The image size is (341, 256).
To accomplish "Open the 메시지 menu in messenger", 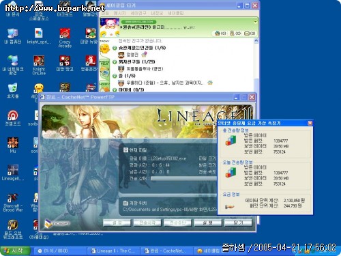I will tap(119, 13).
